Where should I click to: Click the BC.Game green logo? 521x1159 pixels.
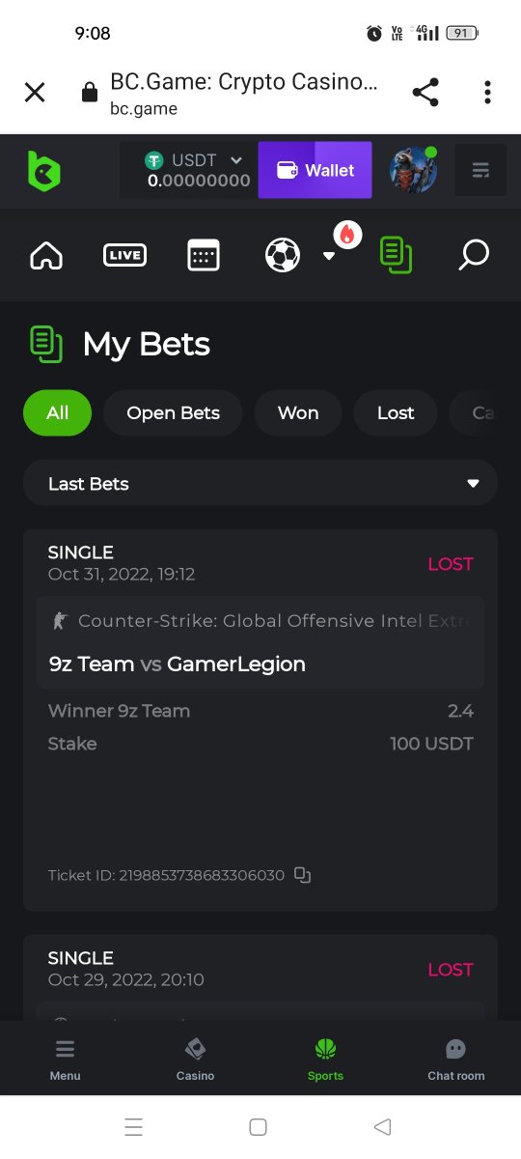tap(43, 171)
